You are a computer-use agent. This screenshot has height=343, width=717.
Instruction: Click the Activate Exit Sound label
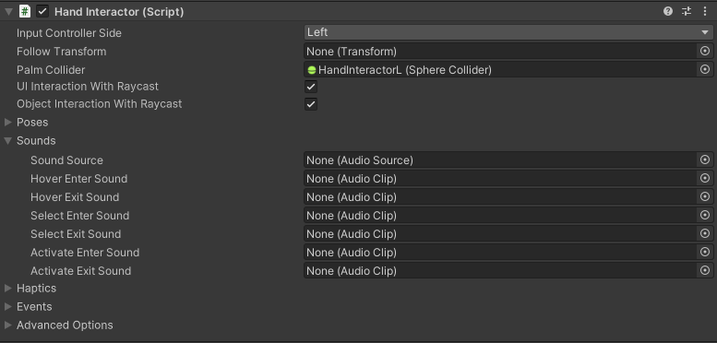click(x=80, y=271)
